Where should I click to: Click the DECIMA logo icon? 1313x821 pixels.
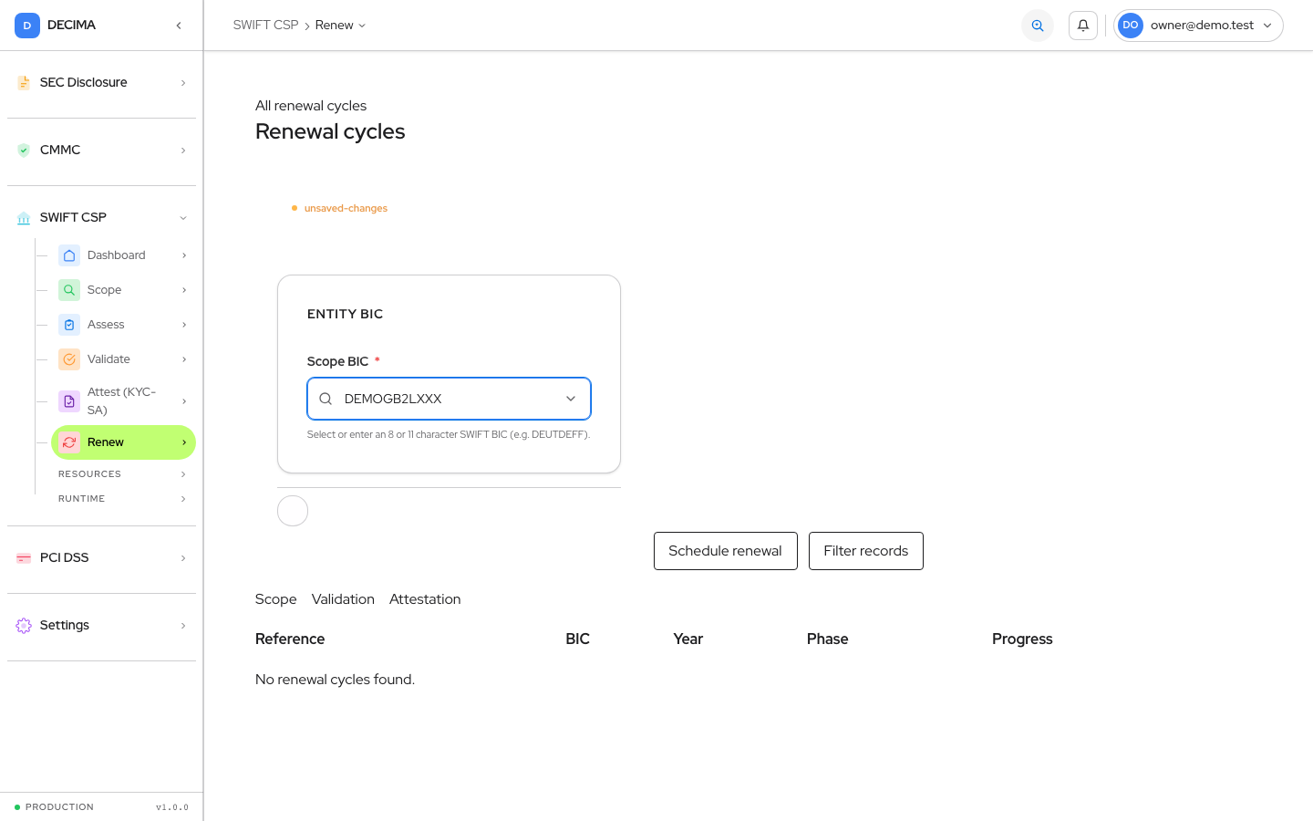[x=27, y=26]
